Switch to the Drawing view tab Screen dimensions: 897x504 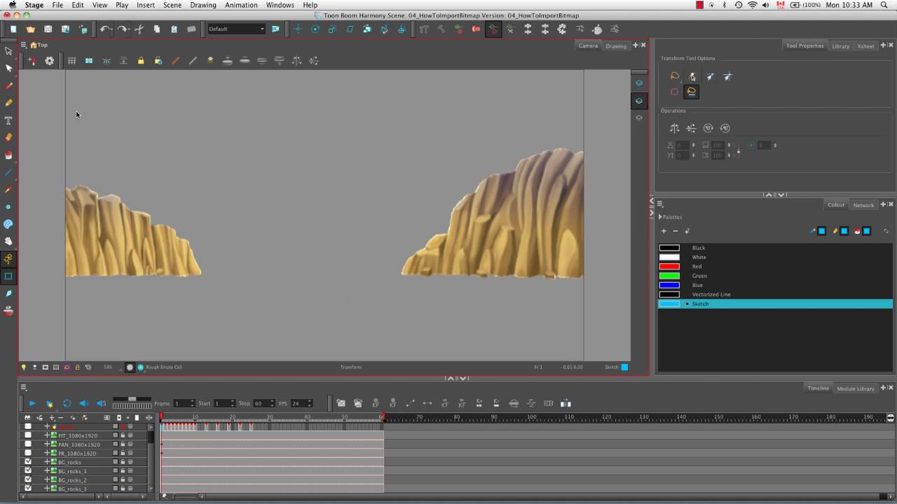(616, 46)
